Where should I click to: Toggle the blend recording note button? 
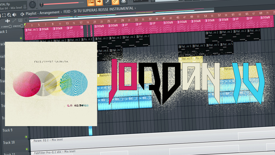pos(107,2)
